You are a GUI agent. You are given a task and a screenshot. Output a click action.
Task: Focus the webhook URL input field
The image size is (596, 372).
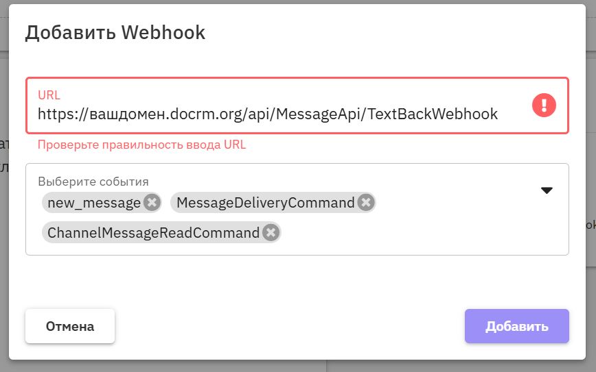(x=275, y=114)
